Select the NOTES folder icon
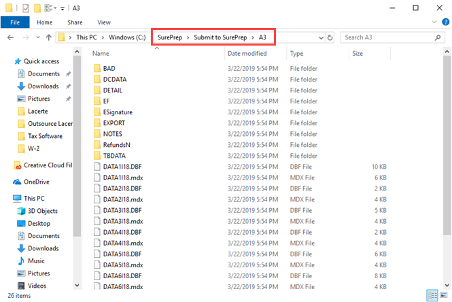The image size is (452, 302). coord(97,134)
